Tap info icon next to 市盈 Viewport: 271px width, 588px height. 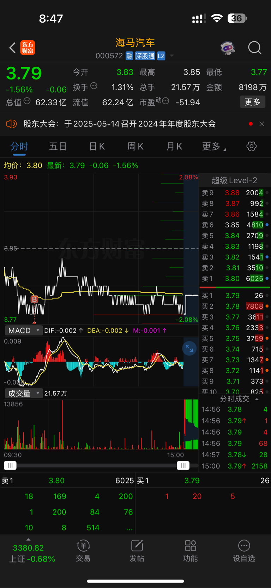[x=165, y=101]
